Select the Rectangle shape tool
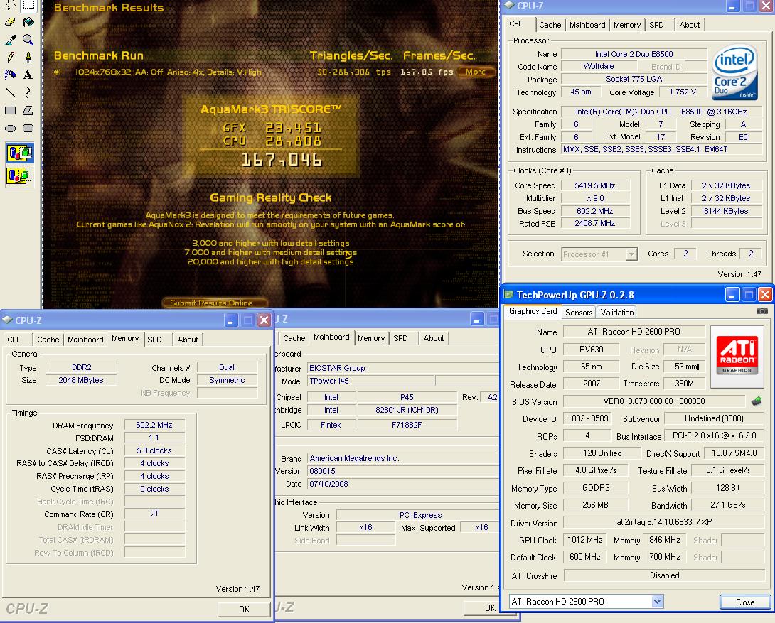Image resolution: width=775 pixels, height=623 pixels. (11, 111)
